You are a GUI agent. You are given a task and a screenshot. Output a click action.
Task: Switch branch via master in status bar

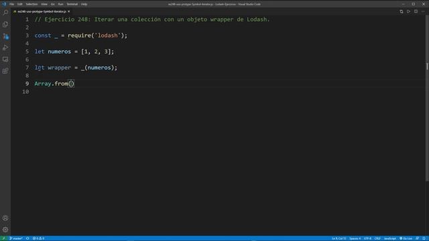[x=16, y=238]
